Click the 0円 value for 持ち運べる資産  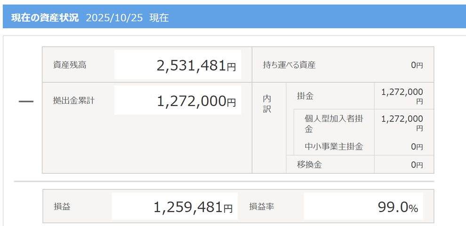pyautogui.click(x=417, y=65)
